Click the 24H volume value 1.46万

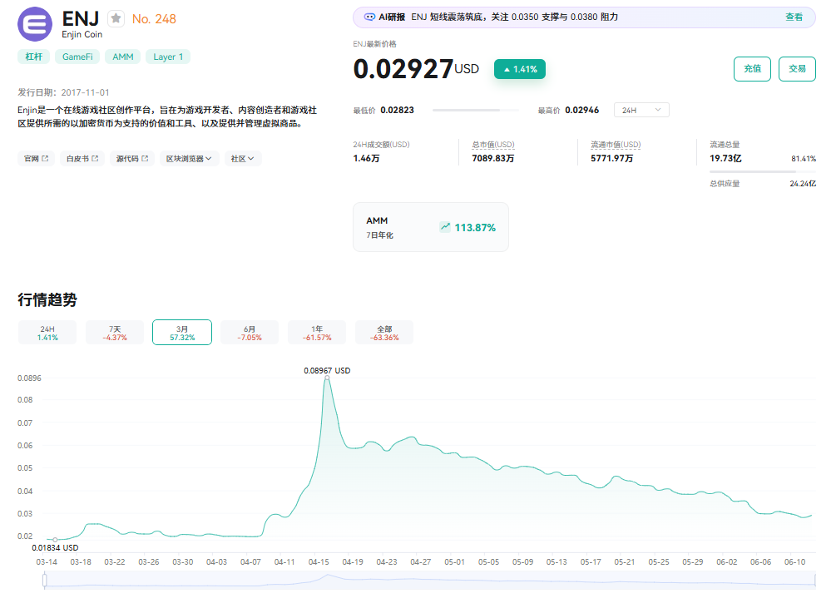point(366,158)
